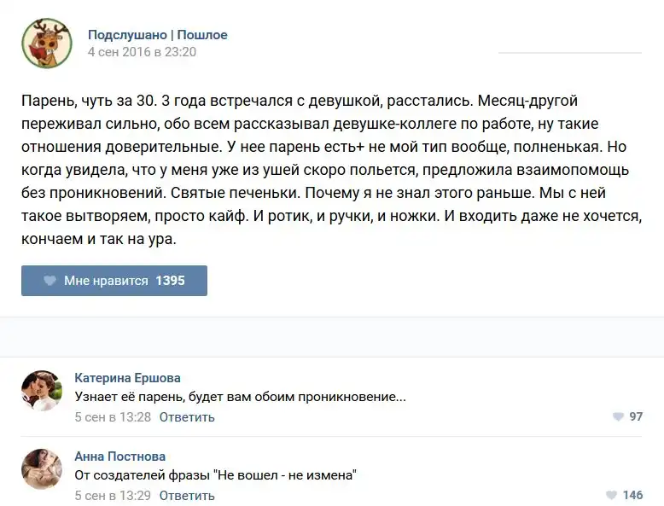Screen dimensions: 664x506
Task: Open Анна Постнова's profile name link
Action: [x=119, y=456]
